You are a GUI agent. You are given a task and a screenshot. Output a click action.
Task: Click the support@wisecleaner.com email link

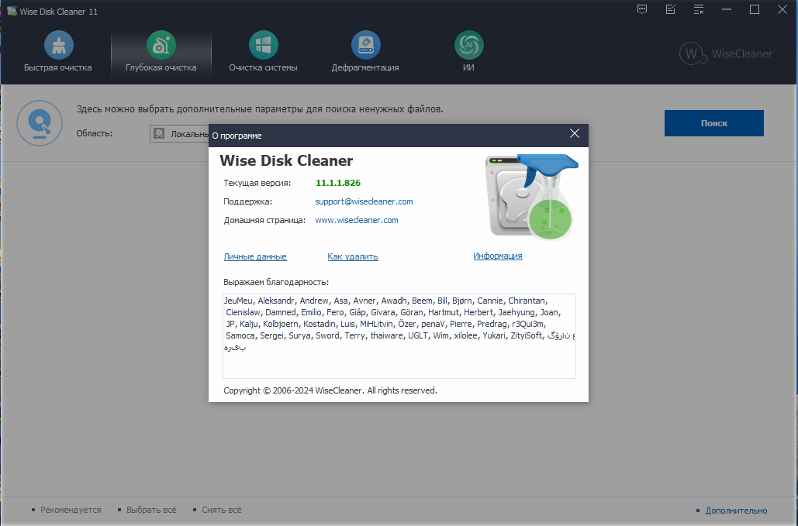tap(364, 201)
